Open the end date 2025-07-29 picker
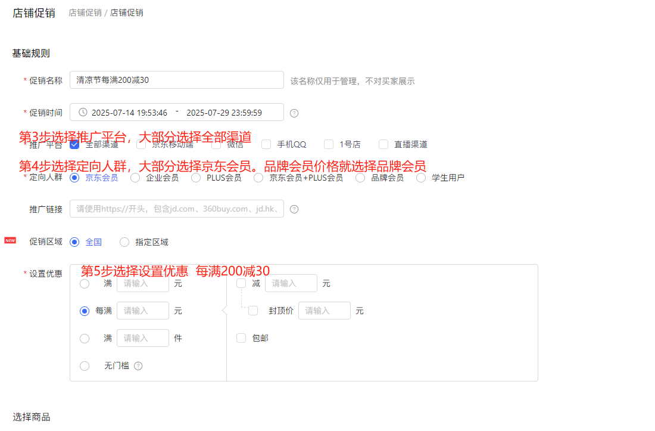Image resolution: width=655 pixels, height=431 pixels. (224, 113)
